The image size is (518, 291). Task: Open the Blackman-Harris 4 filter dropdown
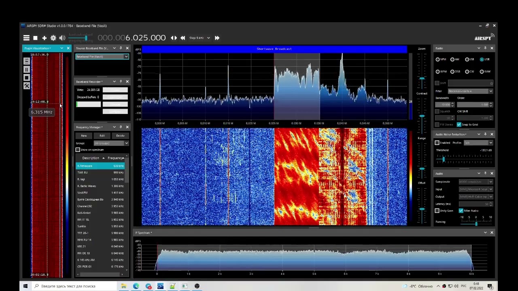[x=470, y=91]
